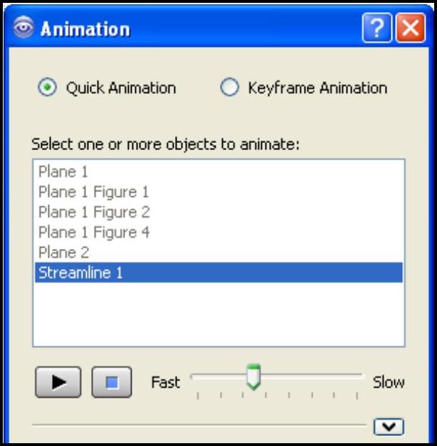
Task: Select the Quick Animation radio button
Action: (x=47, y=88)
